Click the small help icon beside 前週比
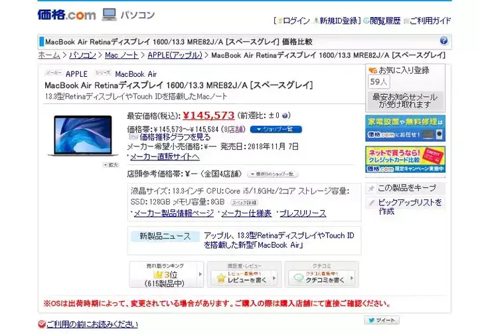 (x=285, y=115)
